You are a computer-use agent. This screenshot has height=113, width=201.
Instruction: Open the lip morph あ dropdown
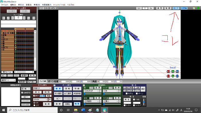tap(112, 91)
